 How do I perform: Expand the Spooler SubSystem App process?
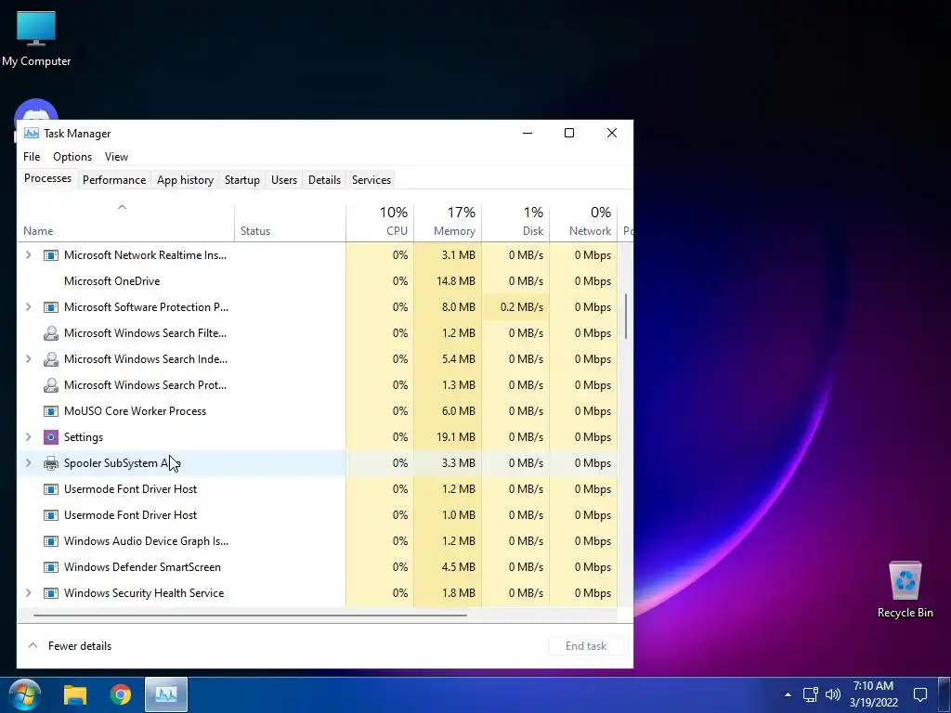(28, 463)
